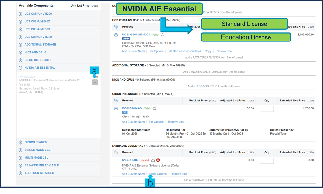Click the Invalid status label on NV-AIE-LIC=

145,160
